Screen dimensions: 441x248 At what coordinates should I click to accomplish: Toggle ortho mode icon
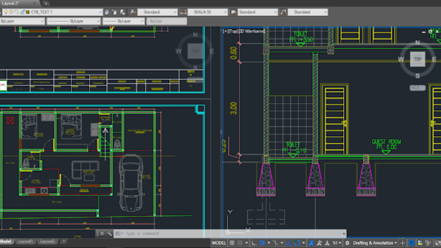(x=254, y=243)
